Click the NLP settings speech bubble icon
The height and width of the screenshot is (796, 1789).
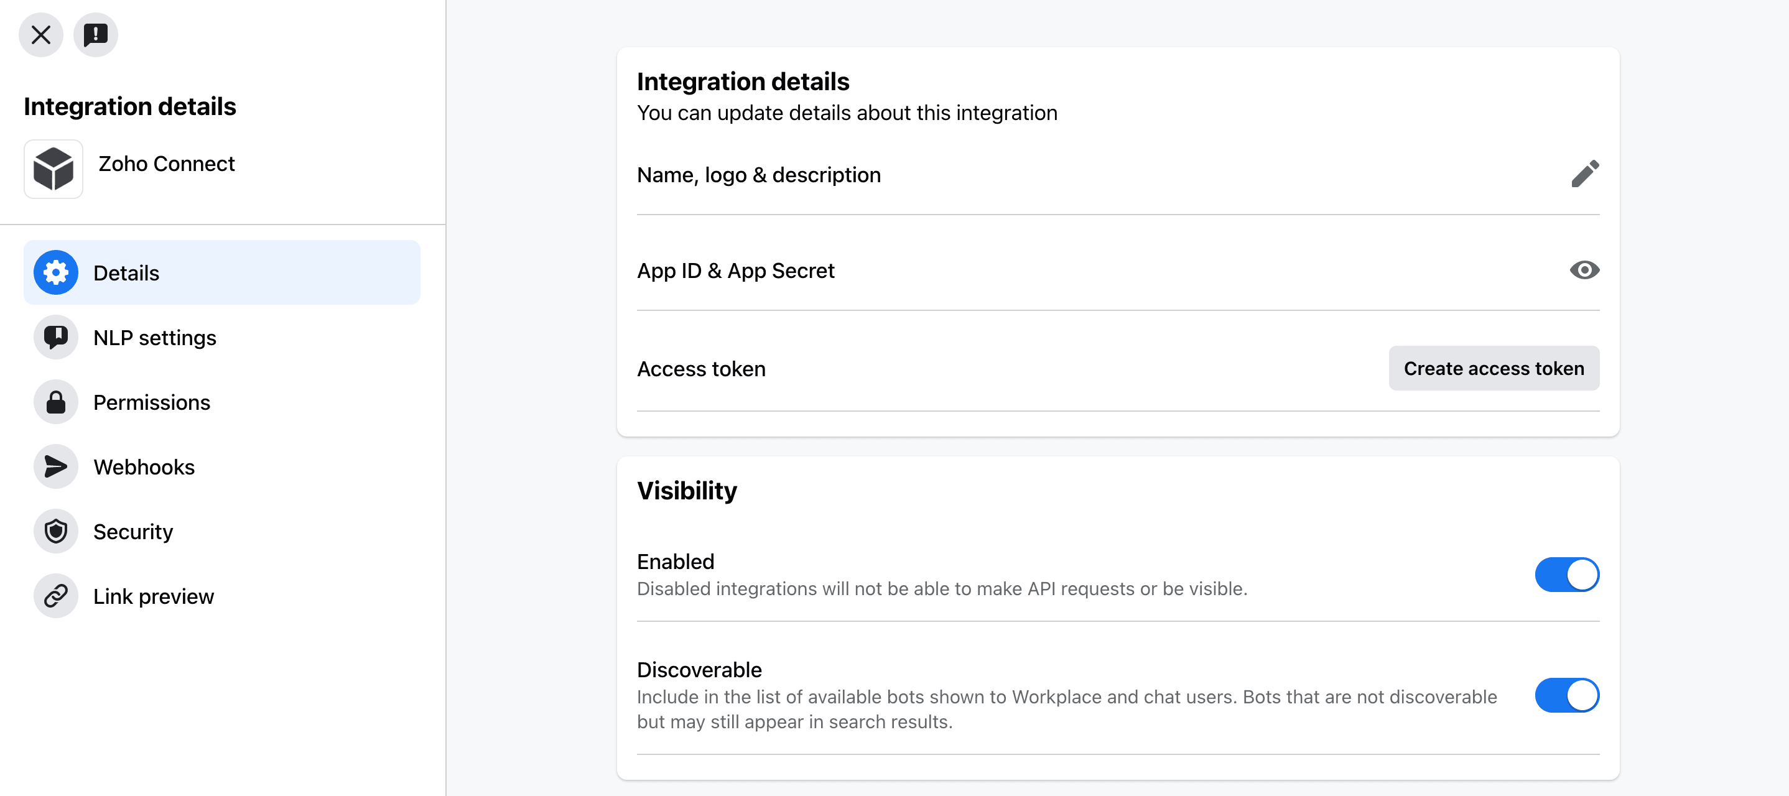click(x=55, y=337)
